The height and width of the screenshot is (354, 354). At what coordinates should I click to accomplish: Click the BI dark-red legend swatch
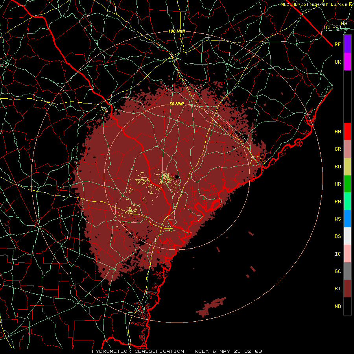click(347, 289)
